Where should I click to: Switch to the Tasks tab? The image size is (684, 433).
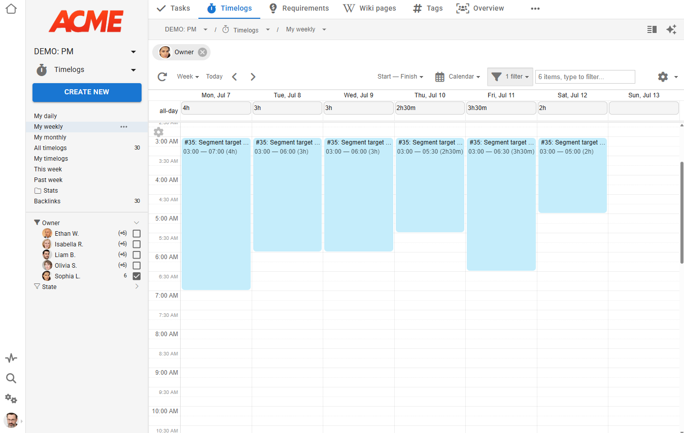[173, 9]
